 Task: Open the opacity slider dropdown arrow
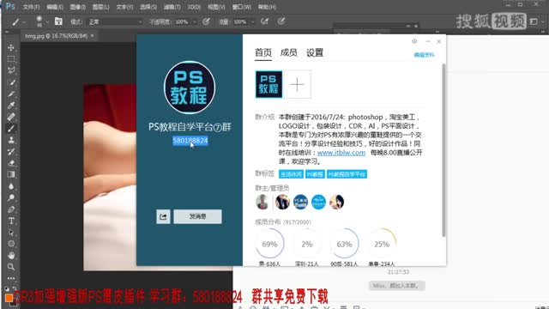point(195,22)
